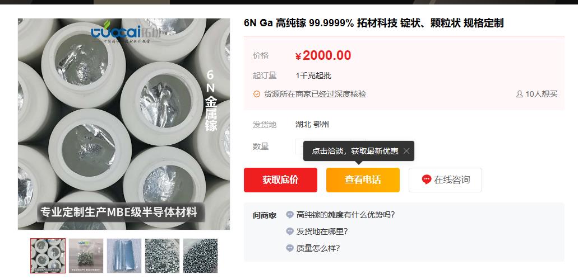Viewport: 578px width, 279px height.
Task: Click the tuocai logo on the product image
Action: coord(127,32)
